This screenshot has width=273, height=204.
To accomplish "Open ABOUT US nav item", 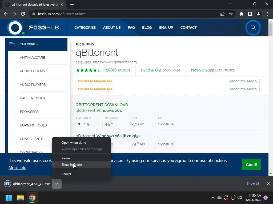I will click(x=112, y=28).
